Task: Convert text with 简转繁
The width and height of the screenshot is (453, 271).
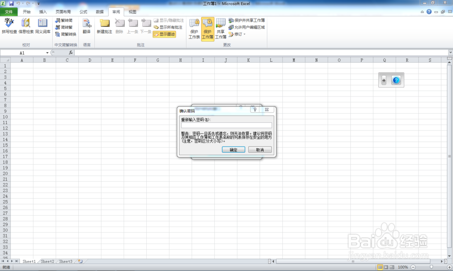Action: click(64, 27)
